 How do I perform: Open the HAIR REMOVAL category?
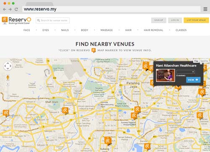pyautogui.click(x=153, y=30)
